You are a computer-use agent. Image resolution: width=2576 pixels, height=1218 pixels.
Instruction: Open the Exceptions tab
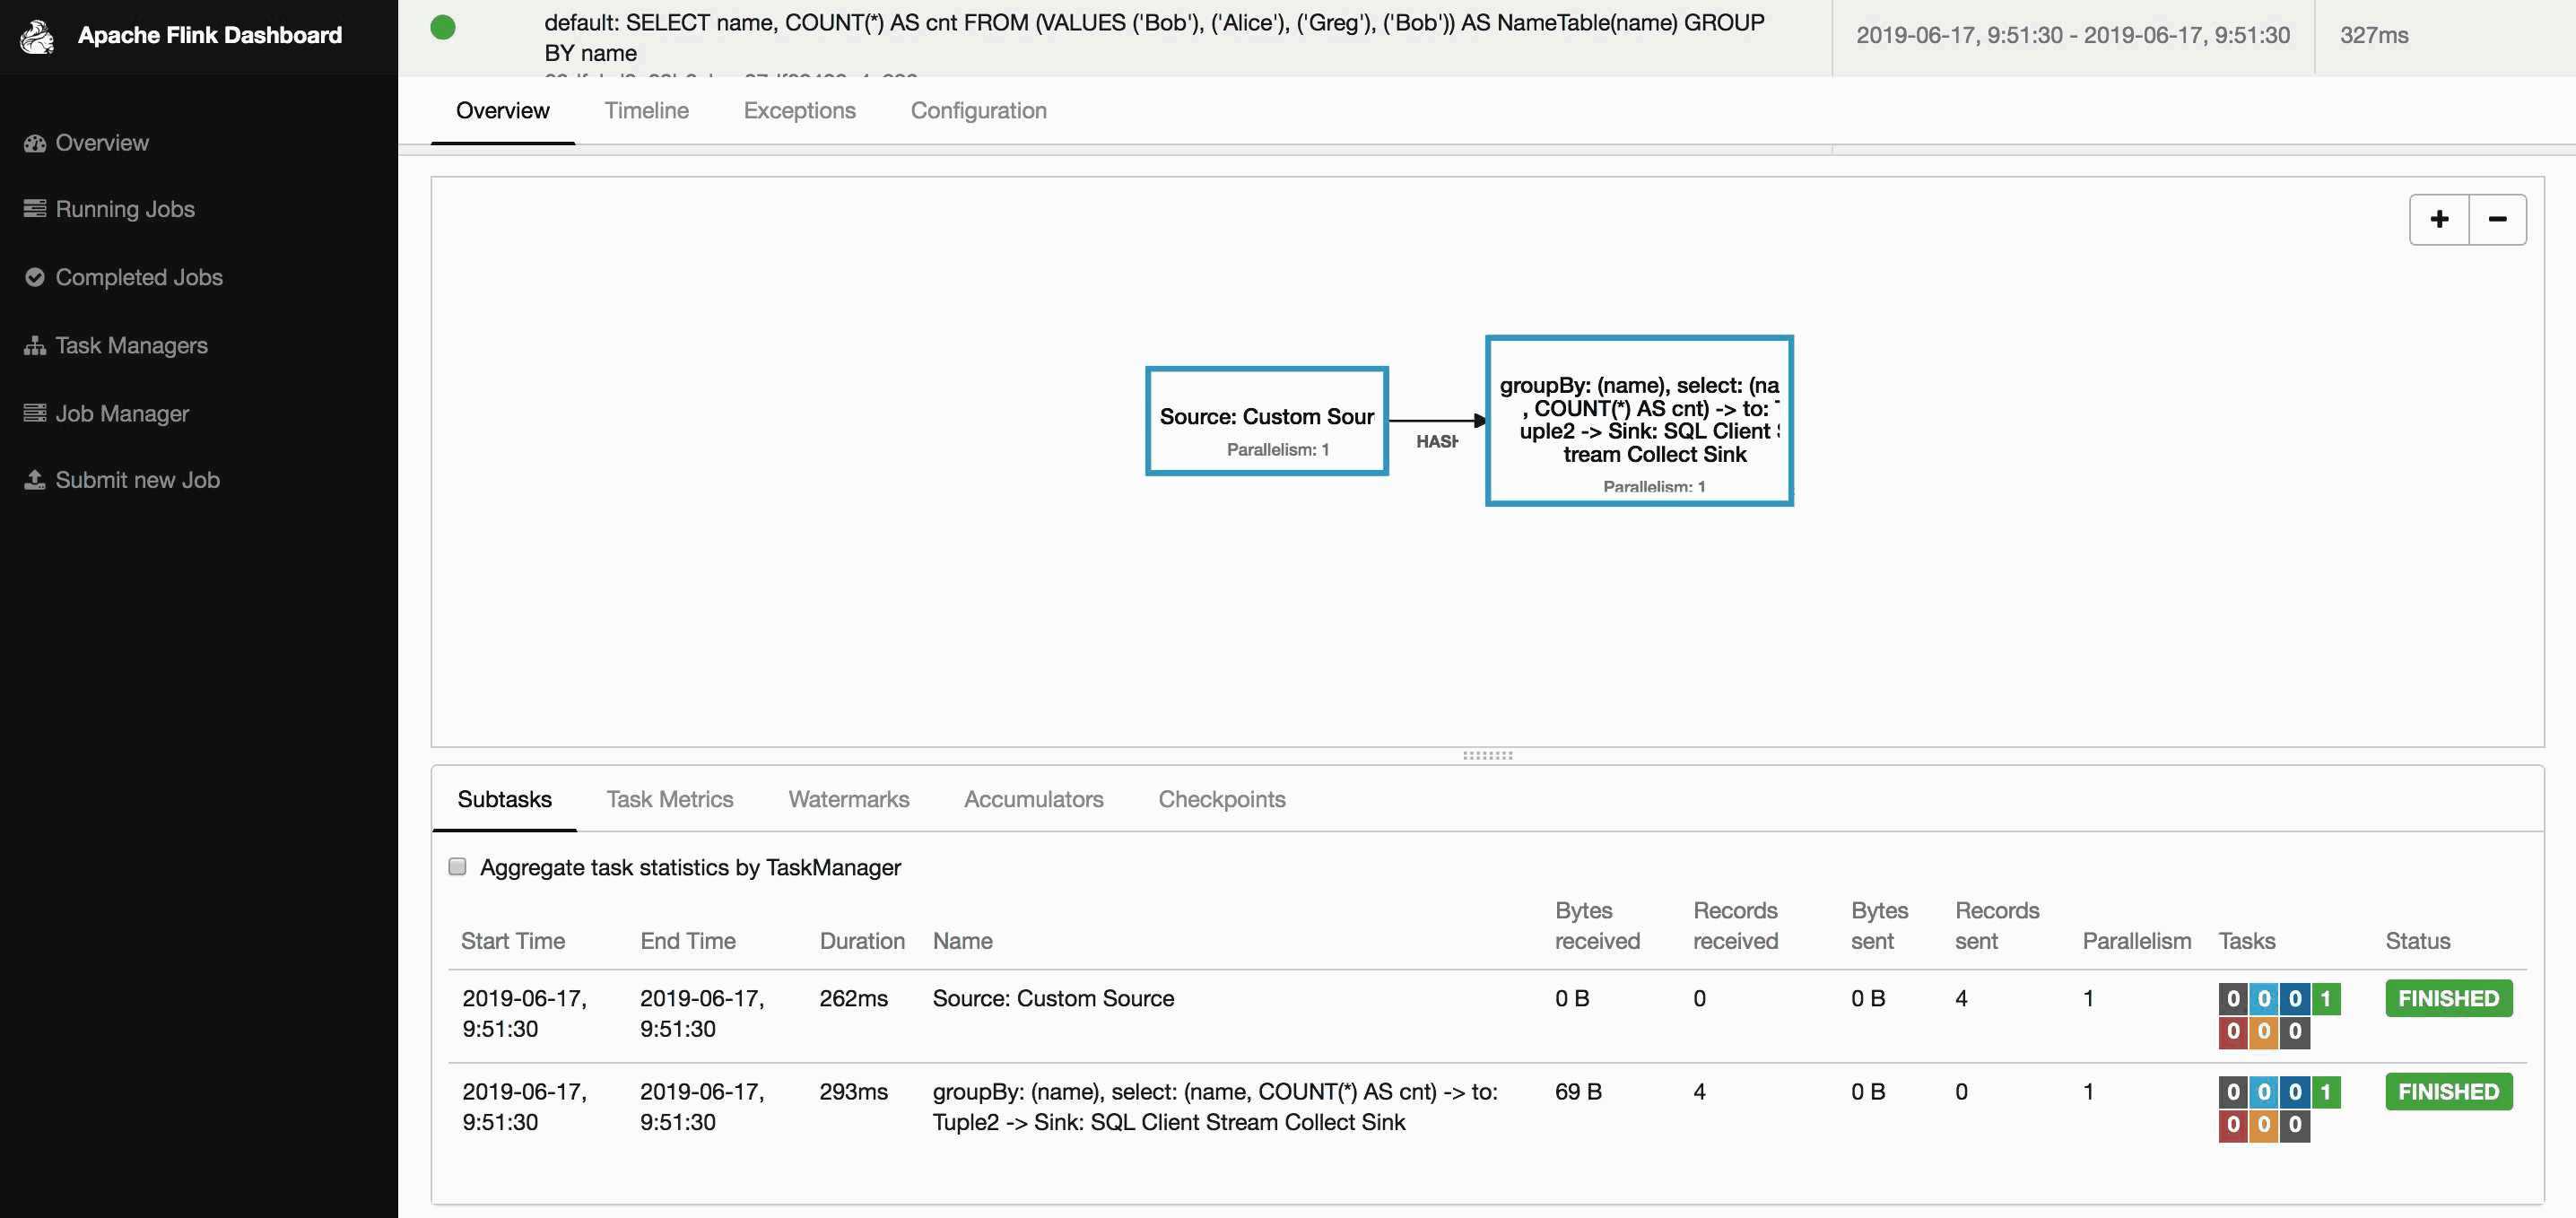point(799,110)
